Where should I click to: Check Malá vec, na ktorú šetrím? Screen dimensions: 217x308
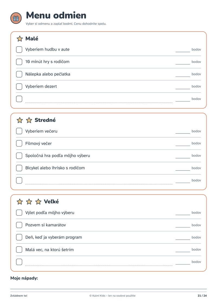19,249
